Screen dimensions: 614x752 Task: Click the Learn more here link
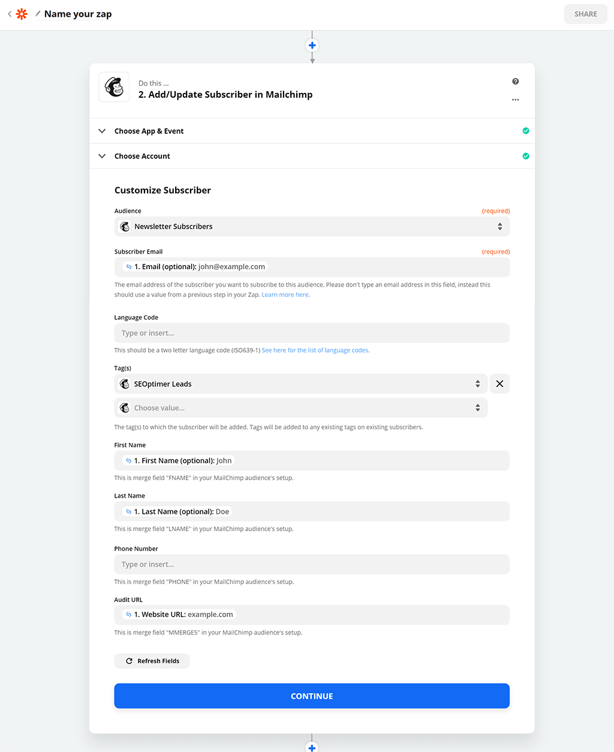(285, 294)
